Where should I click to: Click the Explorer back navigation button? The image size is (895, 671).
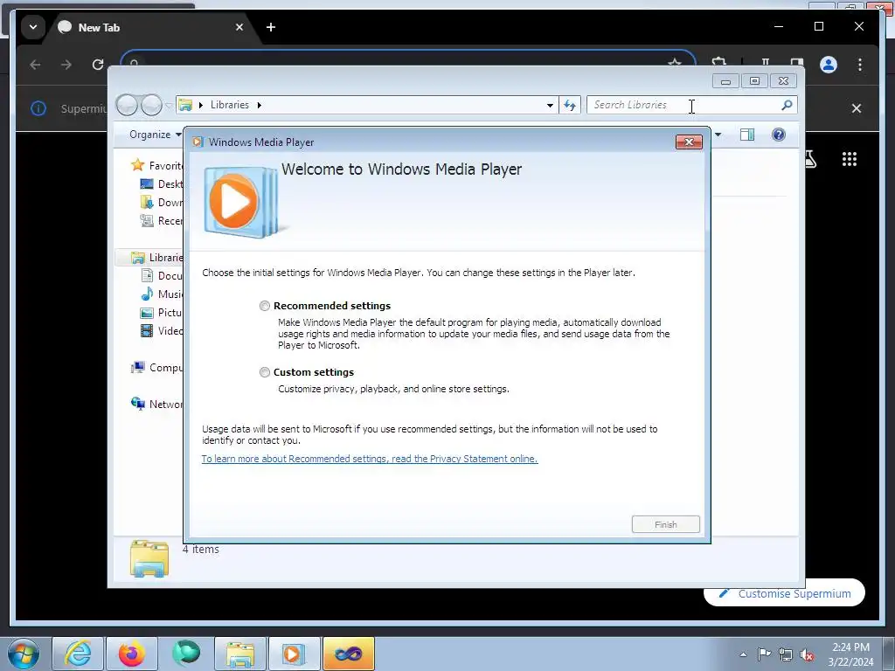point(127,105)
